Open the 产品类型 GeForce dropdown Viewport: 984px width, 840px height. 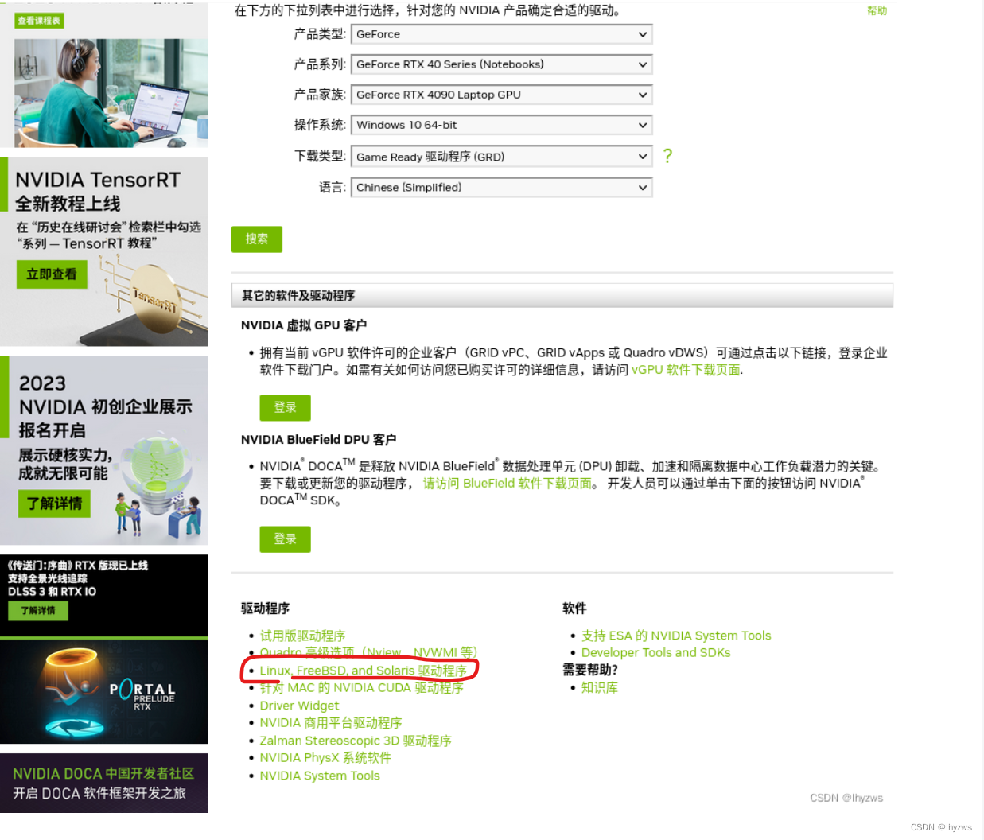point(501,34)
